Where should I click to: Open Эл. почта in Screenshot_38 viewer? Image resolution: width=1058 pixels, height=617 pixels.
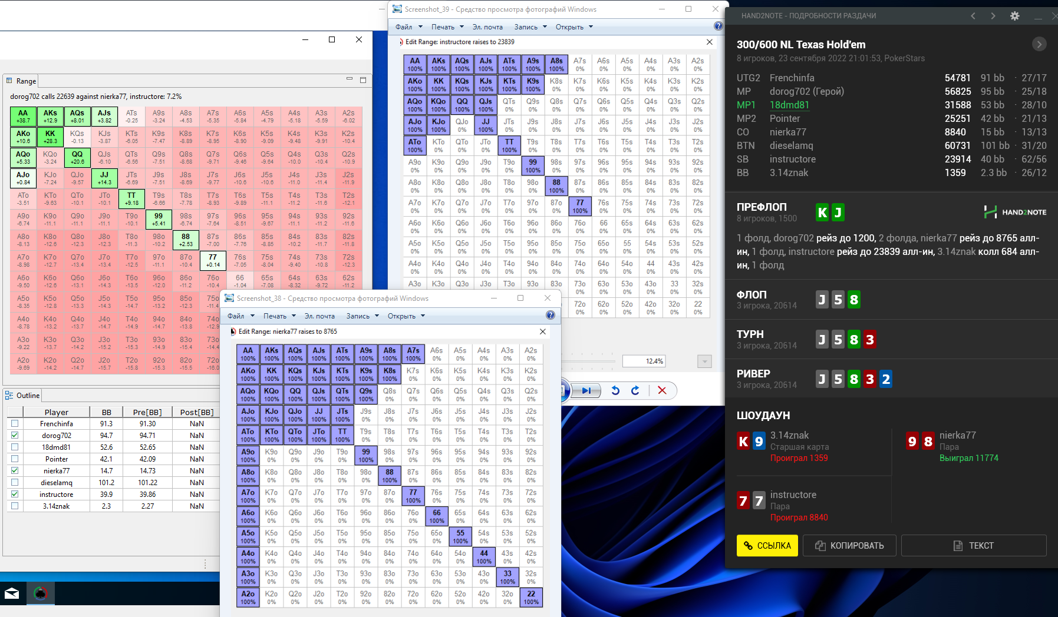pyautogui.click(x=319, y=316)
